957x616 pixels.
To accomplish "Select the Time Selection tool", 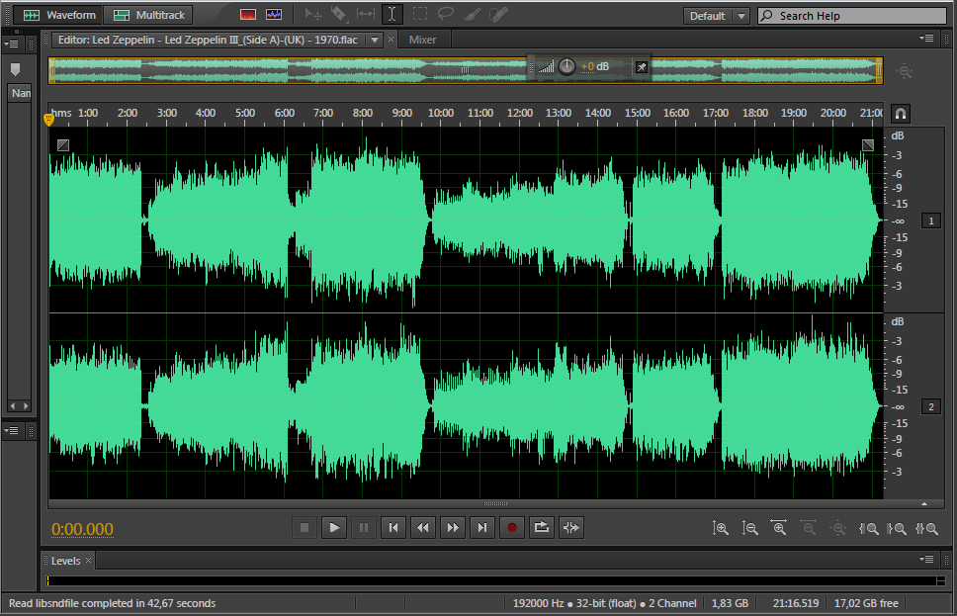I will pyautogui.click(x=391, y=14).
